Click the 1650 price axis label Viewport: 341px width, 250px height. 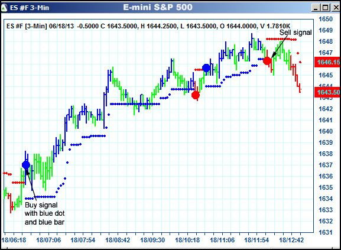click(326, 19)
